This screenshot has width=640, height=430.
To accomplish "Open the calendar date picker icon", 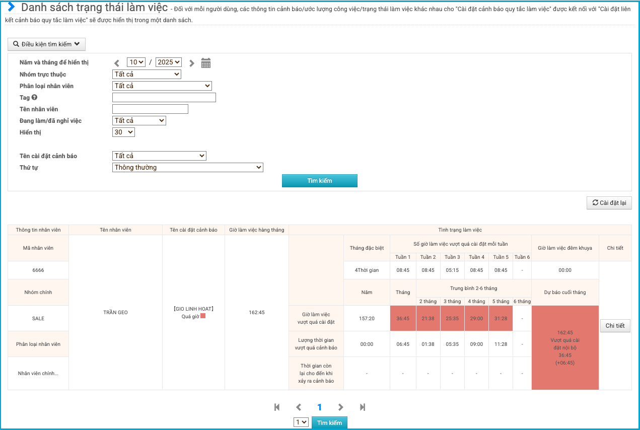I will pos(205,63).
